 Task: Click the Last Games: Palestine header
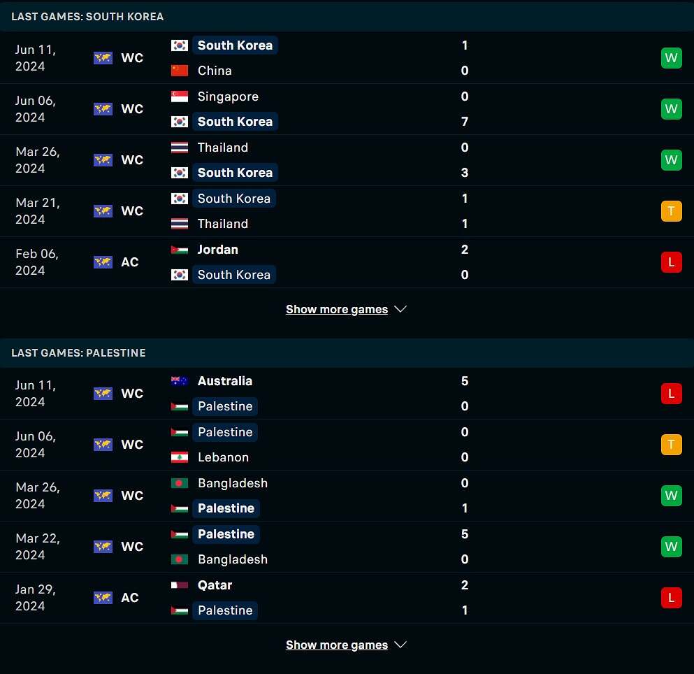tap(78, 353)
